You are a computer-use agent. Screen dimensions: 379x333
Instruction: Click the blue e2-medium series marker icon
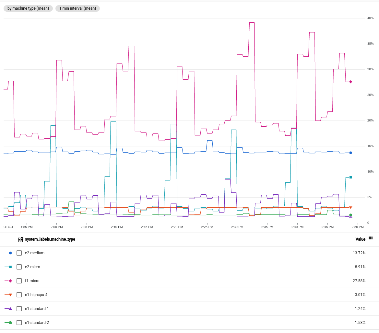[x=8, y=253]
